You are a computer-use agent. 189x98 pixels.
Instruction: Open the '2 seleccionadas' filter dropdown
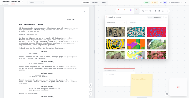pyautogui.click(x=116, y=22)
